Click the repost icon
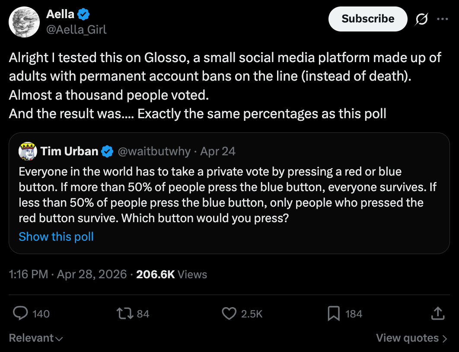This screenshot has width=459, height=352. (125, 314)
